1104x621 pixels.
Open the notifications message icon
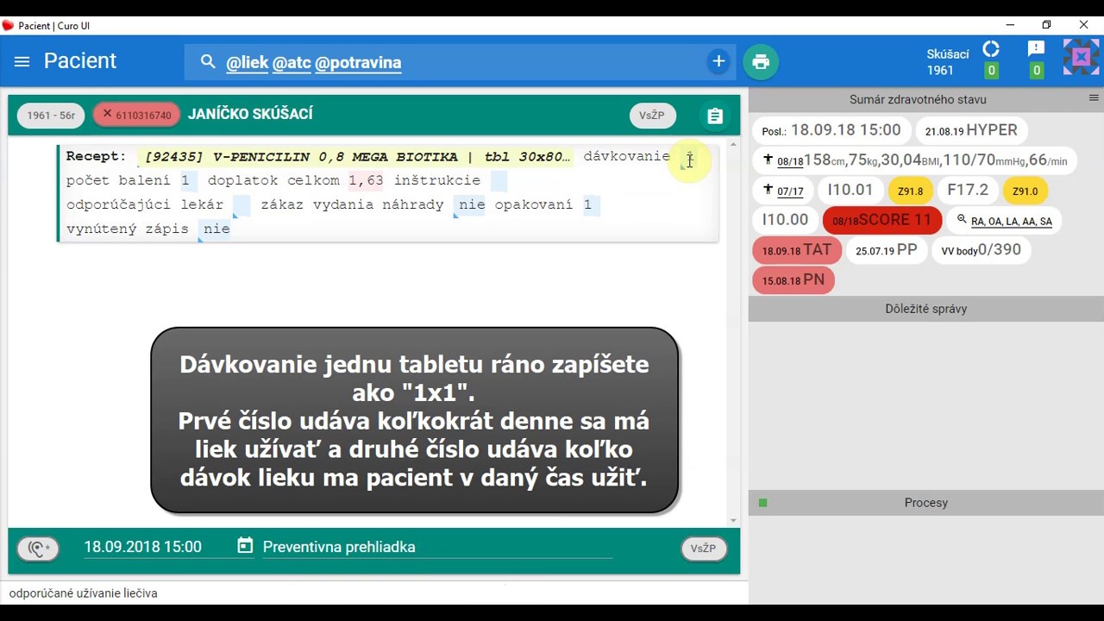pyautogui.click(x=1037, y=49)
